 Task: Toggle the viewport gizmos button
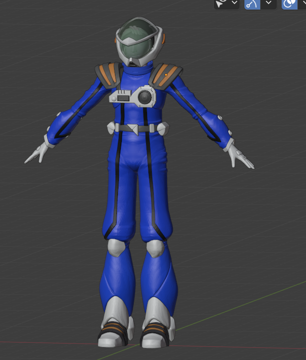click(x=252, y=4)
